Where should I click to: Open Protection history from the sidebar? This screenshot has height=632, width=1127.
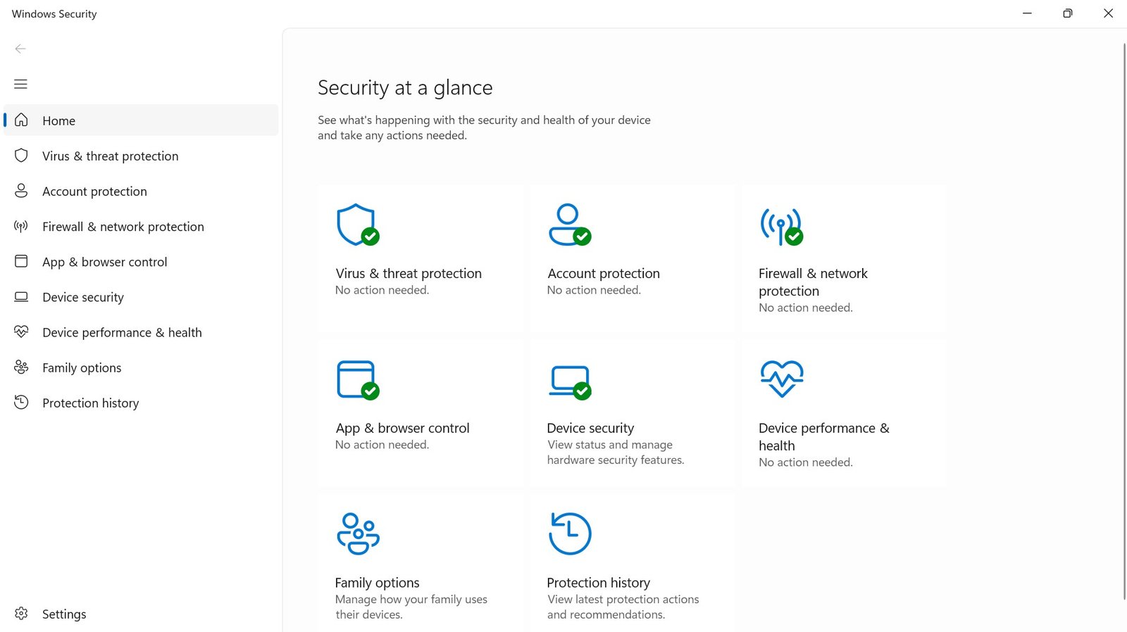tap(141, 403)
